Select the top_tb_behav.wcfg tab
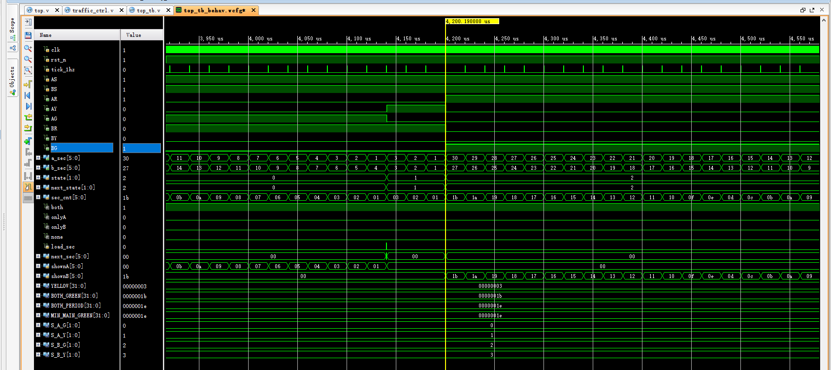The width and height of the screenshot is (831, 370). (215, 10)
